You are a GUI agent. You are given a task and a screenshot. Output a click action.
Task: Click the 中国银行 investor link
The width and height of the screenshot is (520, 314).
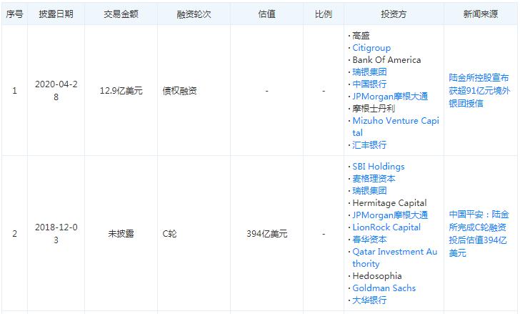(369, 84)
